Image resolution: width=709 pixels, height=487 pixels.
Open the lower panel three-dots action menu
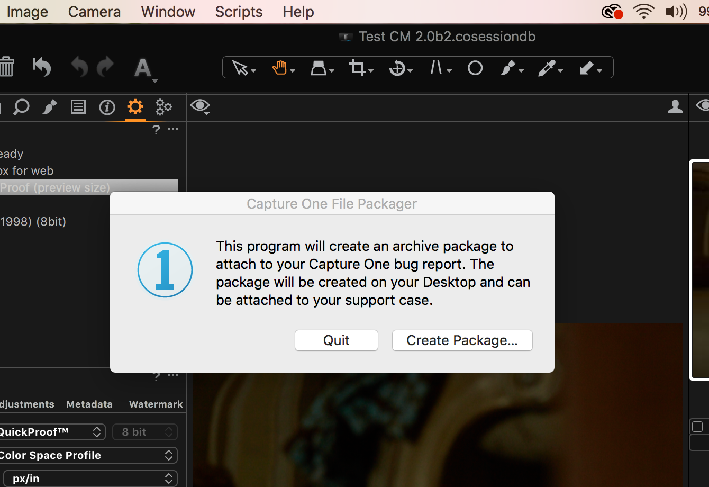tap(173, 376)
